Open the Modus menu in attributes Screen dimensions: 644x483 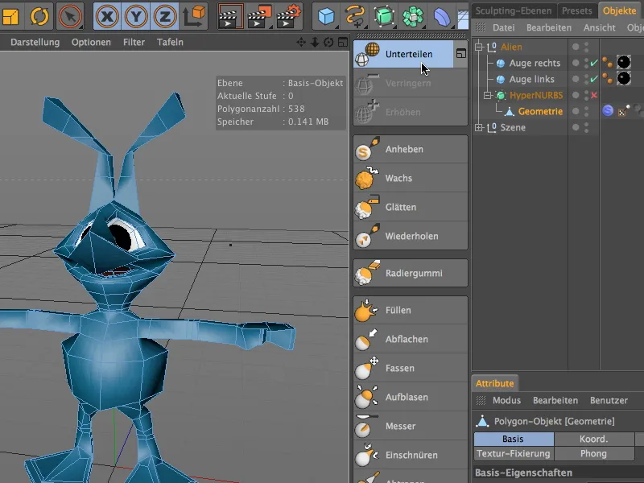click(506, 400)
